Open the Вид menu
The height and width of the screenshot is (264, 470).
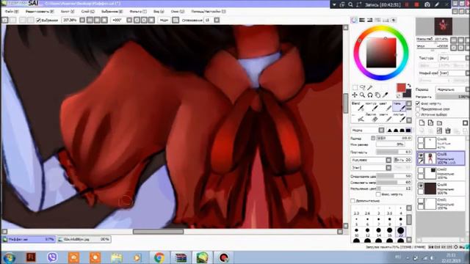pos(159,12)
